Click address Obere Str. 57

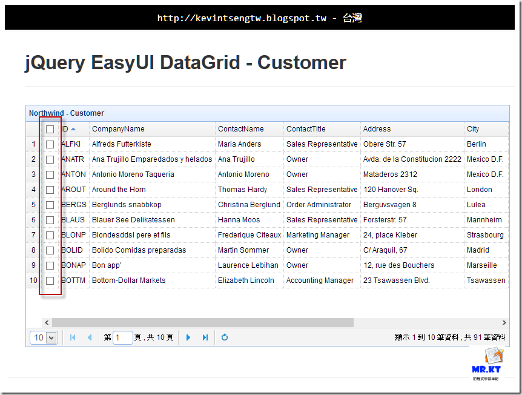coord(385,144)
